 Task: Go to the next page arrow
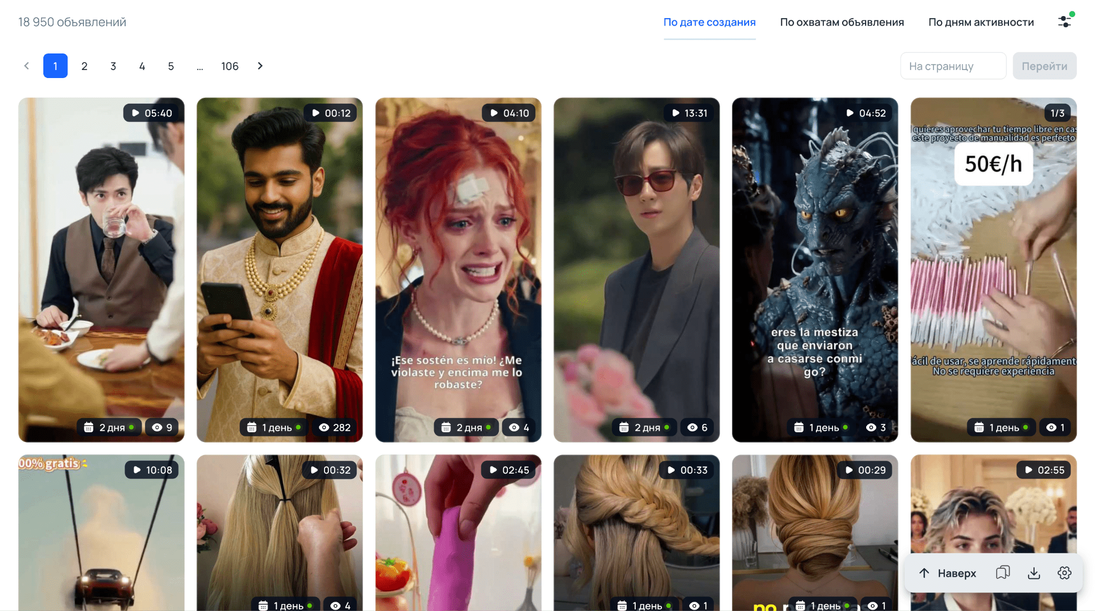260,66
